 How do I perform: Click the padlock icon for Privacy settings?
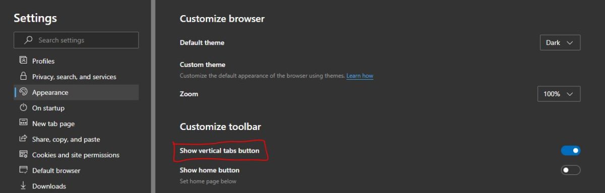pyautogui.click(x=23, y=76)
